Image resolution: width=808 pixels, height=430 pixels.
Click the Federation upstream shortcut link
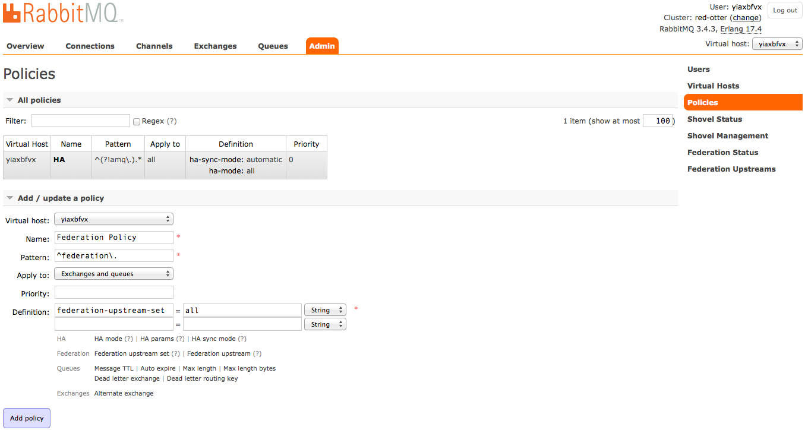(219, 353)
